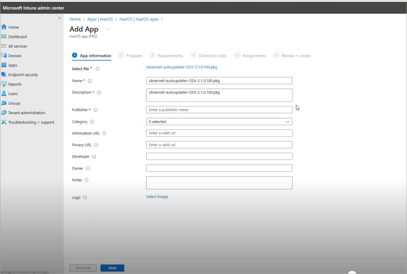407x274 pixels.
Task: Click the Apps grid icon
Action: click(x=4, y=65)
